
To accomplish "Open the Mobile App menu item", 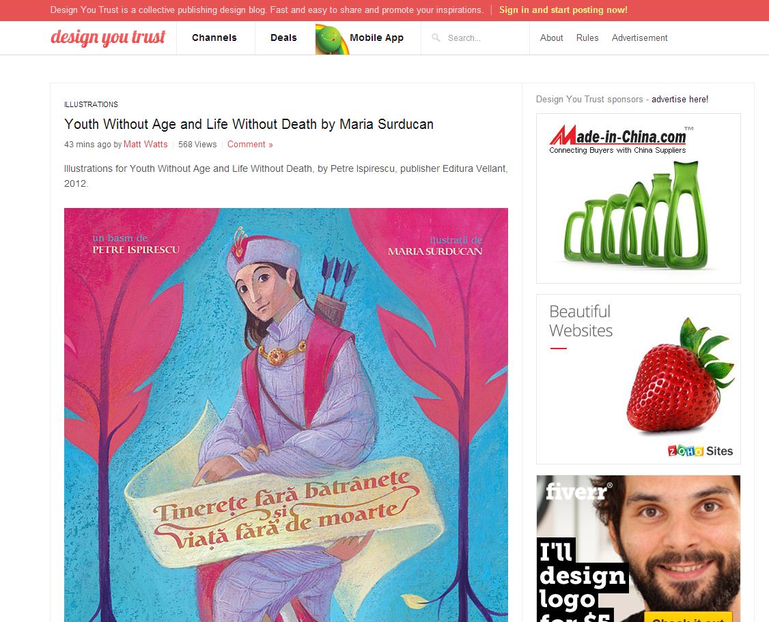I will pos(377,38).
